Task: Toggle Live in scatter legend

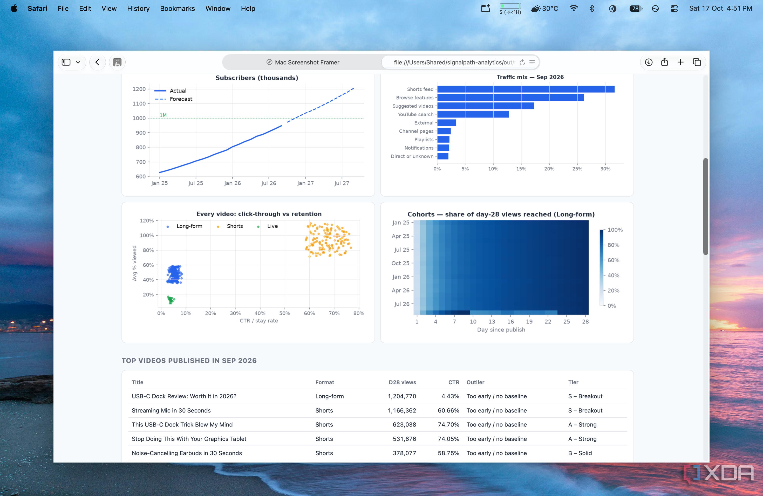Action: [x=267, y=226]
